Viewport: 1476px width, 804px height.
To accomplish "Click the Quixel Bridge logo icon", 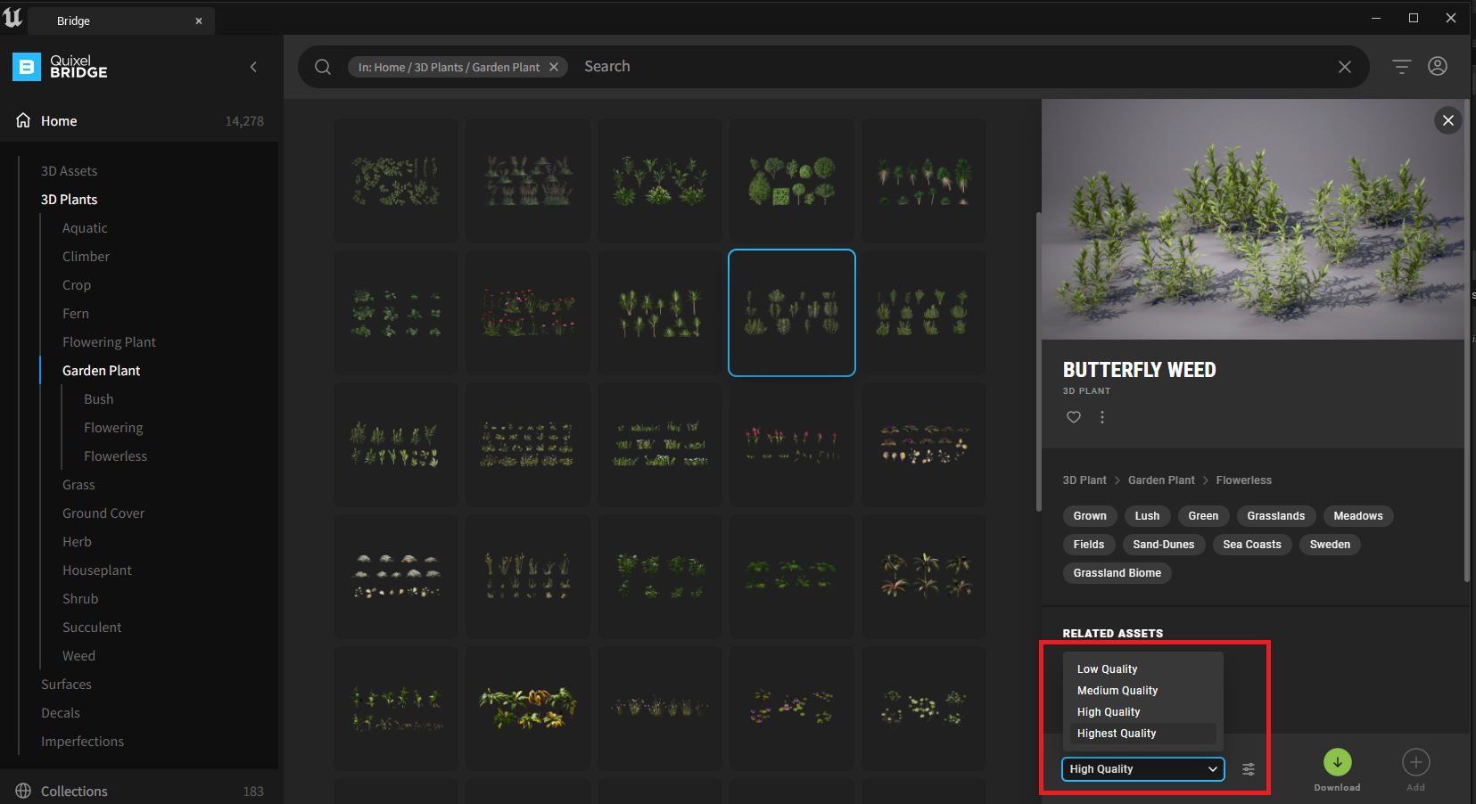I will 27,67.
